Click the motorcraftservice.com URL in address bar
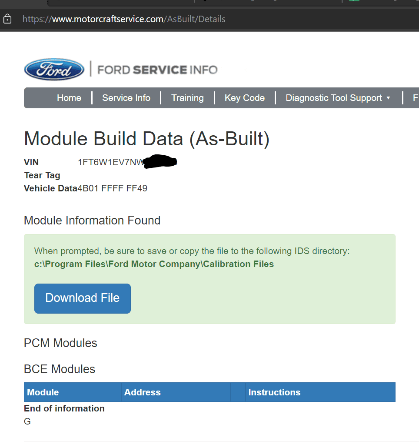Screen dimensions: 419x448 tap(124, 19)
